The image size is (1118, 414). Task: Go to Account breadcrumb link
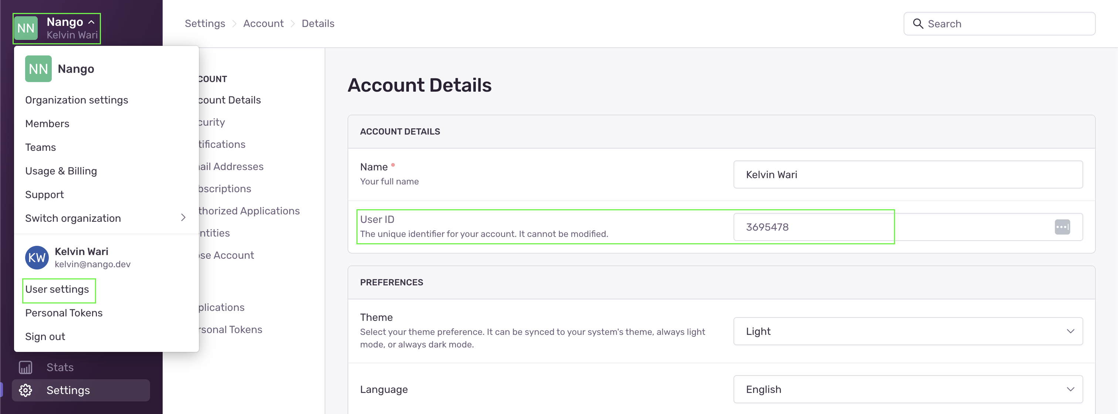(263, 23)
